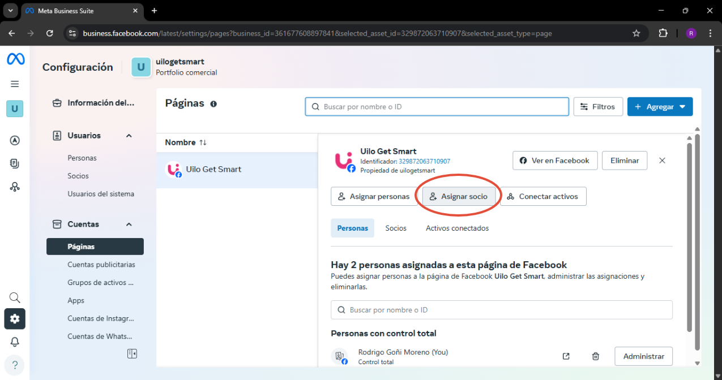Open the Meta logo home icon

(x=15, y=59)
